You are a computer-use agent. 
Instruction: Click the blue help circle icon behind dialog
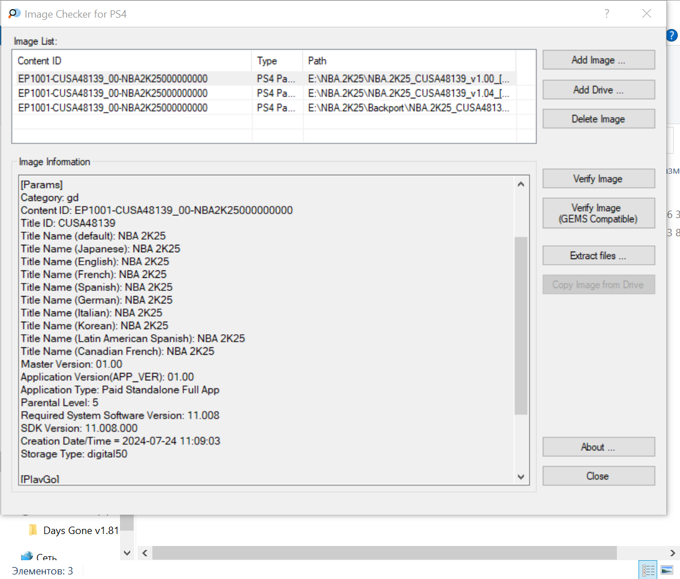pyautogui.click(x=672, y=35)
